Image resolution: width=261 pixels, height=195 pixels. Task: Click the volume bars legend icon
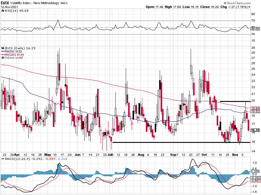[x=3, y=58]
